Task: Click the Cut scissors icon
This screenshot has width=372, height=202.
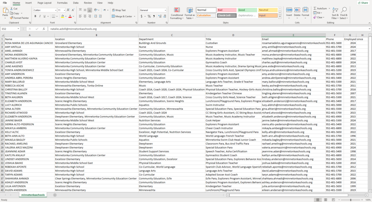Action: 11,9
